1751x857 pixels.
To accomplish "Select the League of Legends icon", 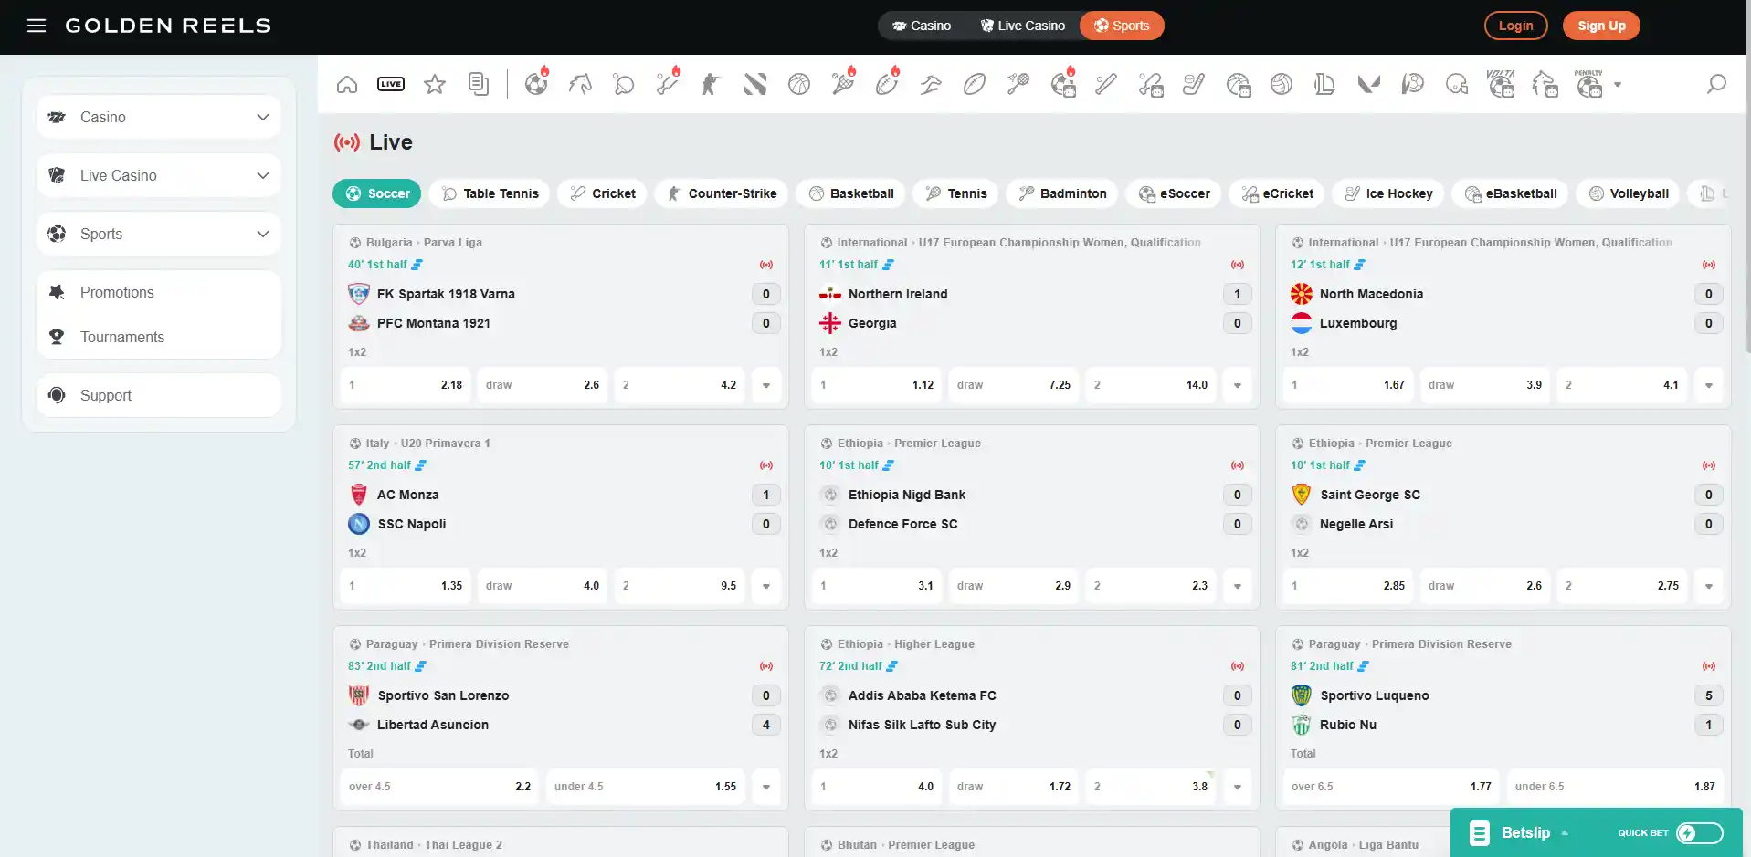I will tap(1324, 85).
